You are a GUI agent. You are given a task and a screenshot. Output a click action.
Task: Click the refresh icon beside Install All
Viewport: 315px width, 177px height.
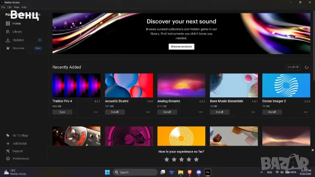pyautogui.click(x=307, y=67)
